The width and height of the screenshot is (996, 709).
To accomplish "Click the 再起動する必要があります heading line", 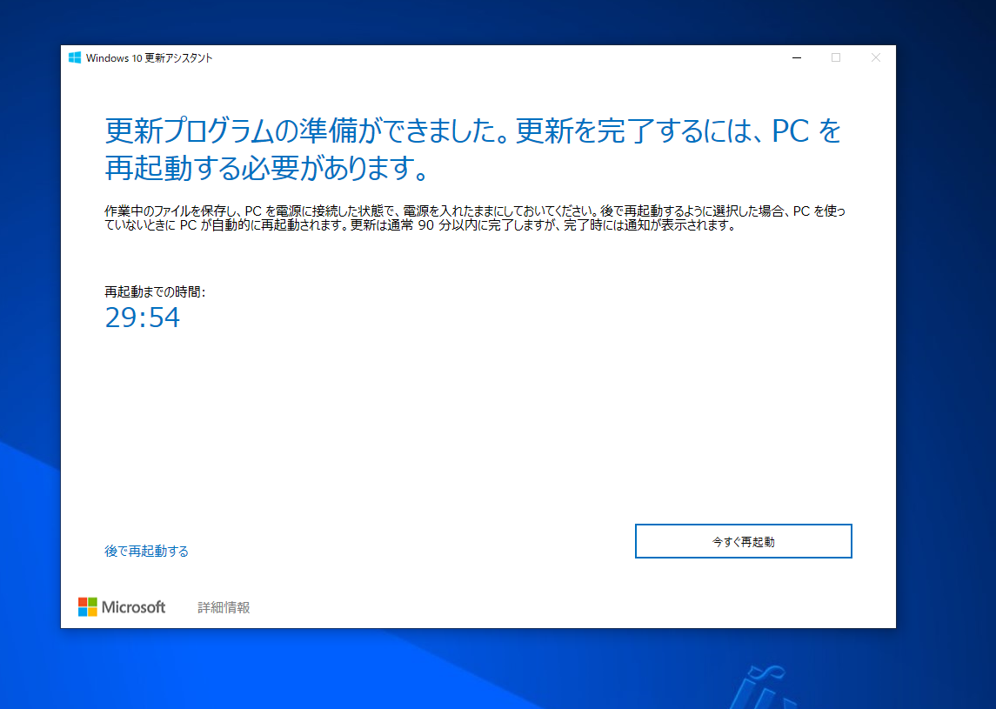I will tap(266, 167).
